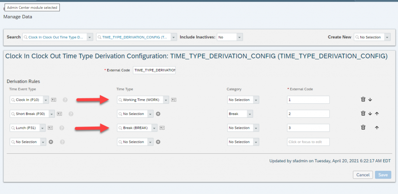The image size is (398, 194).
Task: Expand the Category dropdown showing Break
Action: [250, 114]
